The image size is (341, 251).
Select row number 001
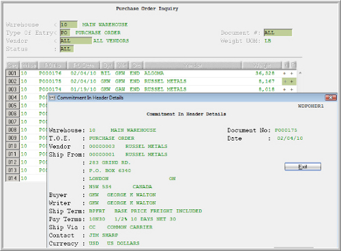click(12, 73)
